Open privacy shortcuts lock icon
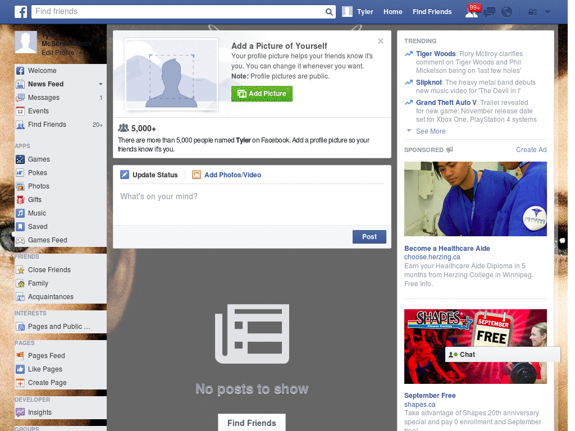The height and width of the screenshot is (431, 575). (x=532, y=12)
